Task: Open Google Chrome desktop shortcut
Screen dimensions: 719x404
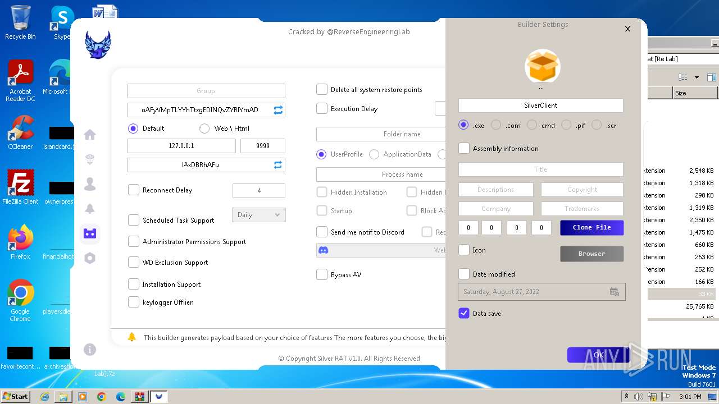Action: (20, 301)
